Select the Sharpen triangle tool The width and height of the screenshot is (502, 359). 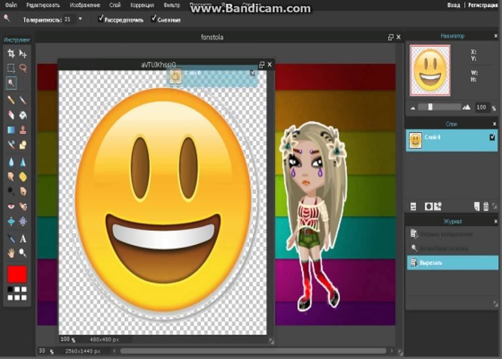click(x=23, y=162)
